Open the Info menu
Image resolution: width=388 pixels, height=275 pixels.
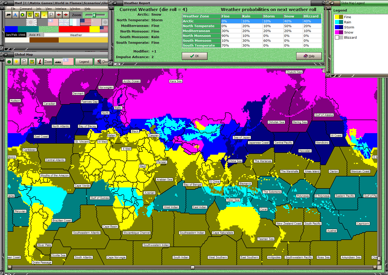pos(39,9)
